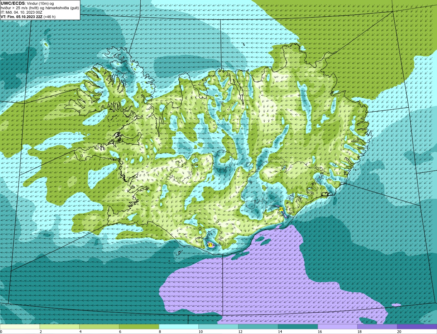437x334 pixels.
Task: Select the pale cyan 8–10 legend swatch
Action: (179, 326)
